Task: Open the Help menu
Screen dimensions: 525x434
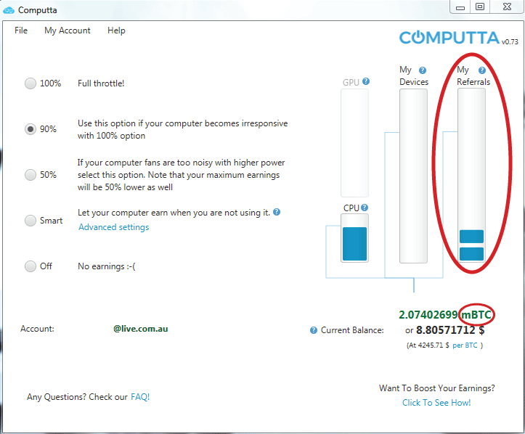Action: 116,30
